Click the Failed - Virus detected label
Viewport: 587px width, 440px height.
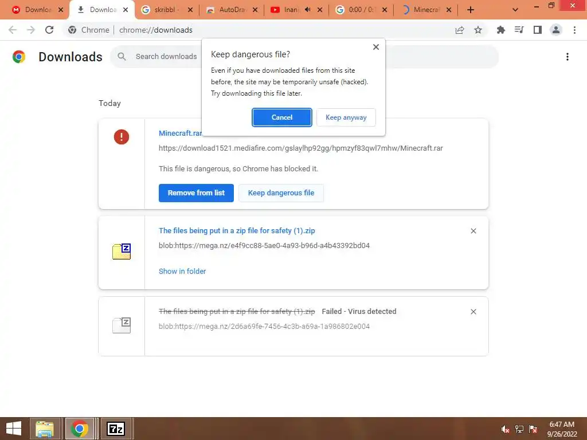(359, 312)
